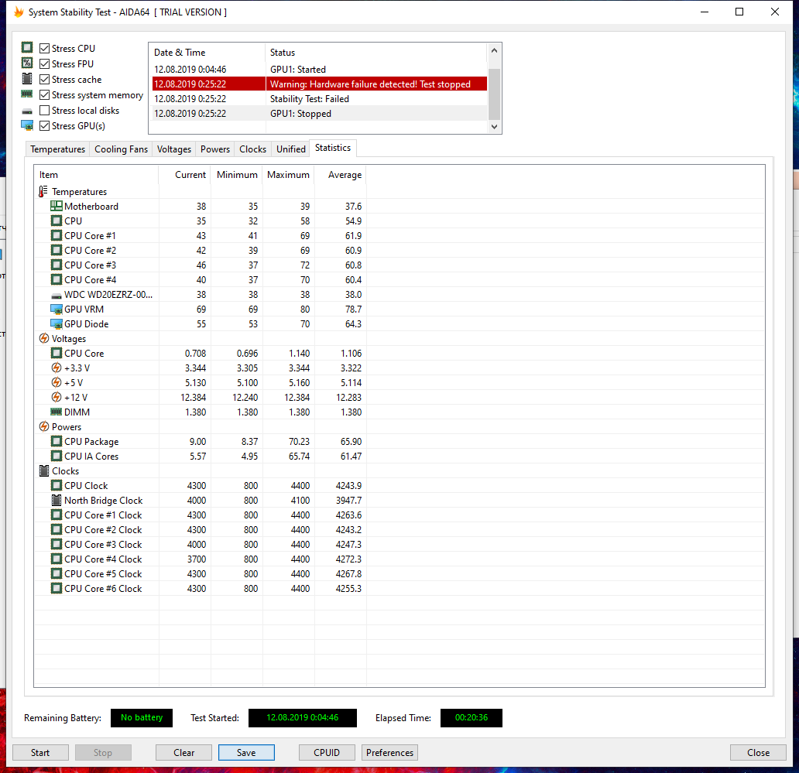Click the Average column header
The height and width of the screenshot is (773, 799).
(x=341, y=175)
